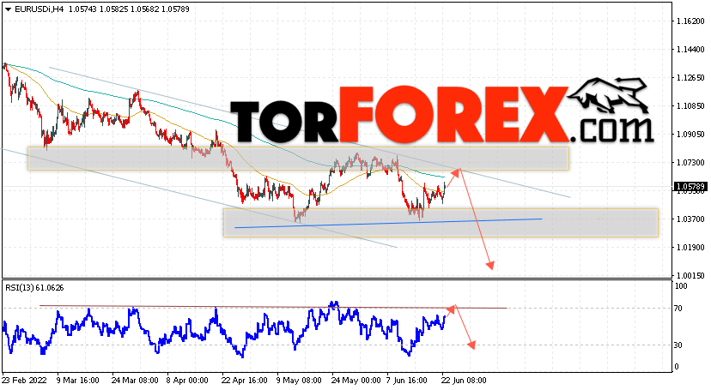Click the 1.10850 price axis label
Viewport: 711px width, 390px height.
coord(690,106)
